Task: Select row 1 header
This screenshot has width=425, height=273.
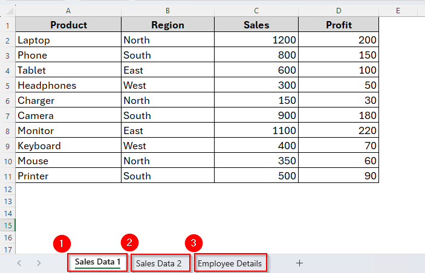Action: [x=8, y=25]
